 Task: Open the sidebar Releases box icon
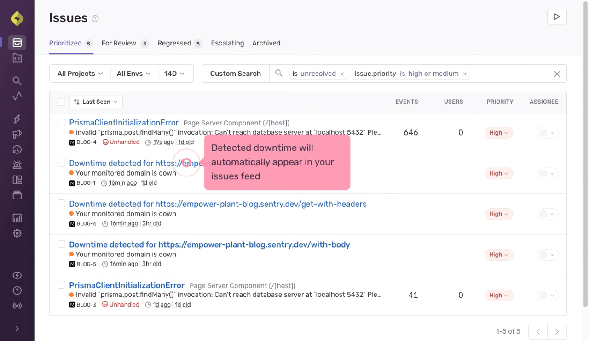pyautogui.click(x=17, y=195)
